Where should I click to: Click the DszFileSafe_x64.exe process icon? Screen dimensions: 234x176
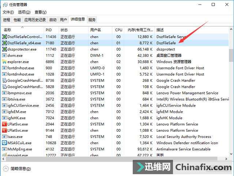[4, 43]
